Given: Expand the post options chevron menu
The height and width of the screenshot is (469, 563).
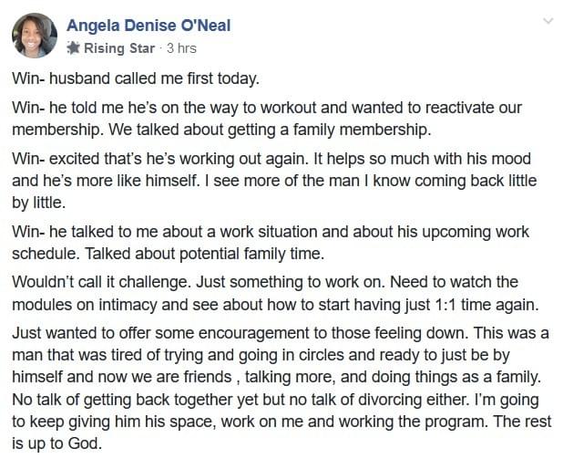Looking at the screenshot, I should point(548,20).
